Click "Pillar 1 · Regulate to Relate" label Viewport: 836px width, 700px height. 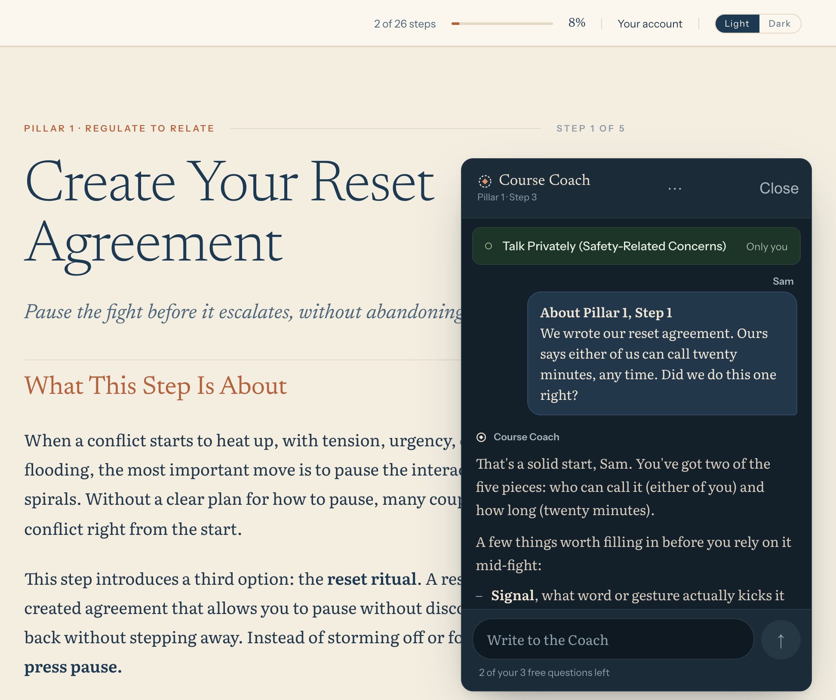click(119, 129)
